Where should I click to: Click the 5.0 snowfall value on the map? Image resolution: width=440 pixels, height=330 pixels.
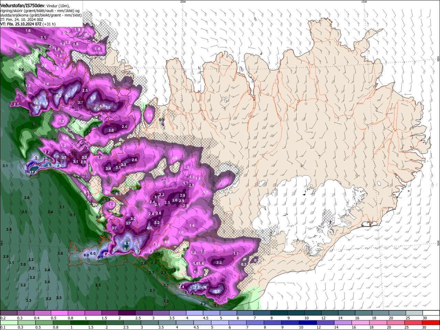(x=93, y=98)
